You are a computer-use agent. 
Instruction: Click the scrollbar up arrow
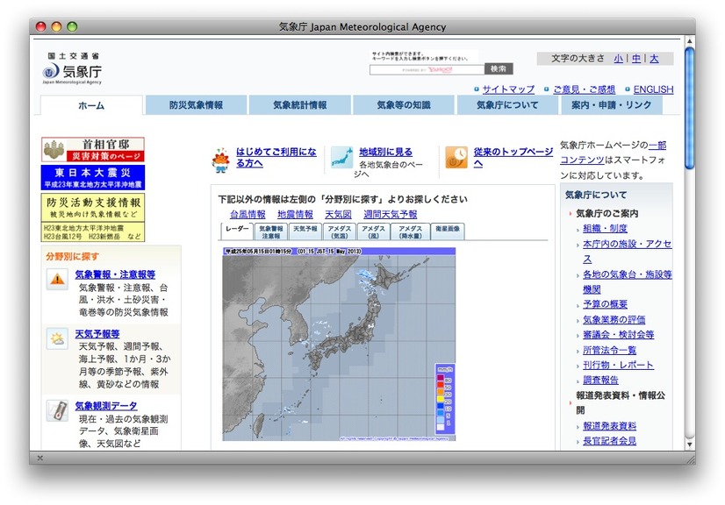point(689,41)
